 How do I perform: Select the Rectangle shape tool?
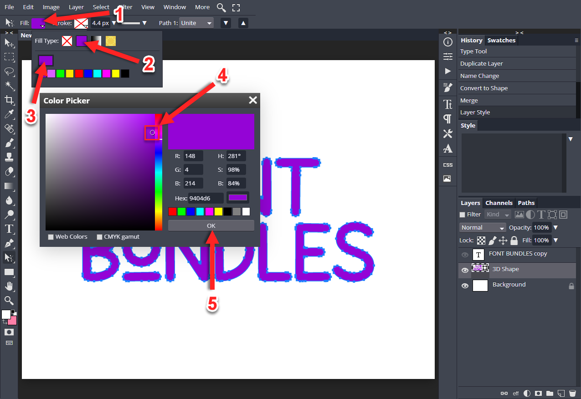tap(9, 272)
